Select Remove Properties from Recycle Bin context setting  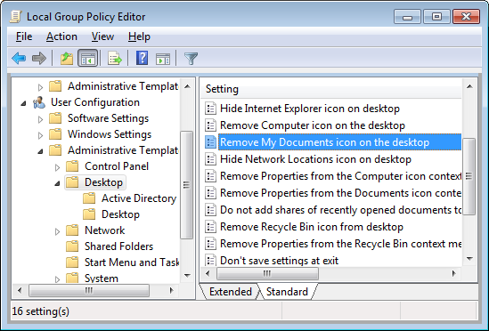pyautogui.click(x=340, y=244)
